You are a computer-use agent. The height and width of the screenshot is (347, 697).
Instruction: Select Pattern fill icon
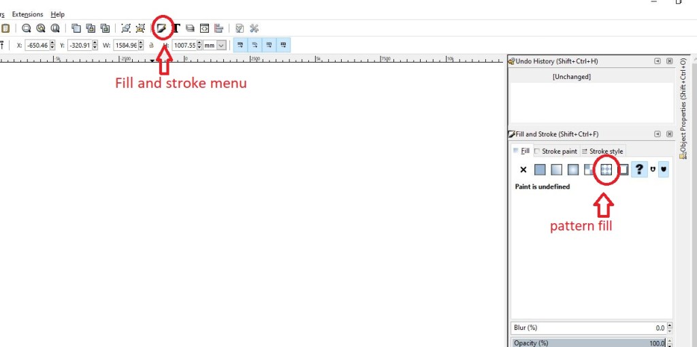pyautogui.click(x=606, y=169)
